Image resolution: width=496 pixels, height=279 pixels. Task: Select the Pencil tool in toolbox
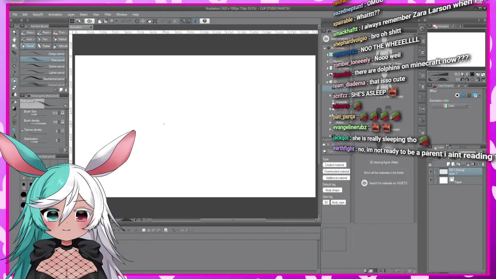[14, 80]
